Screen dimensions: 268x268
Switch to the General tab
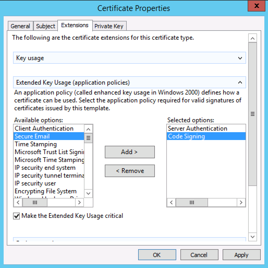tap(20, 26)
